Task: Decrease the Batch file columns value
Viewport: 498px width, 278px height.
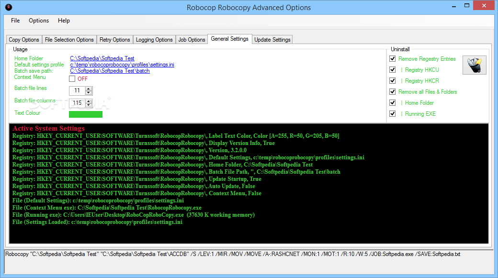Action: 89,104
